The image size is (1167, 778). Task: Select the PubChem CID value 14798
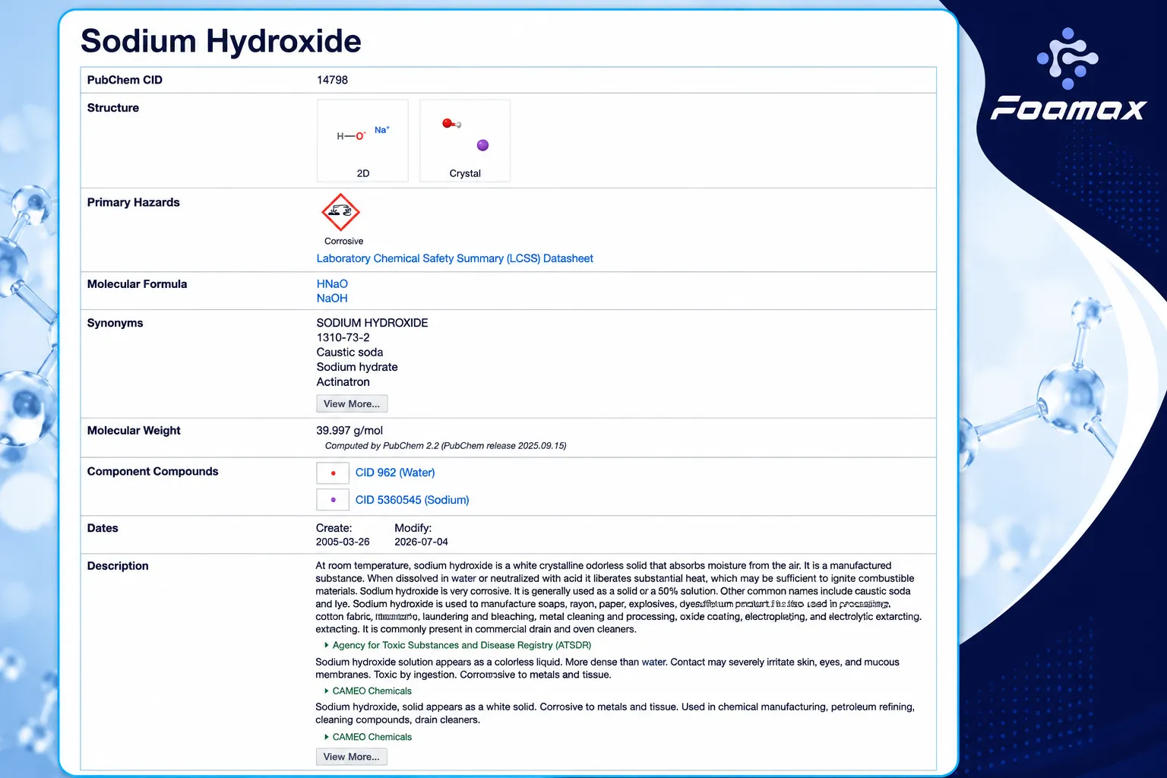332,80
